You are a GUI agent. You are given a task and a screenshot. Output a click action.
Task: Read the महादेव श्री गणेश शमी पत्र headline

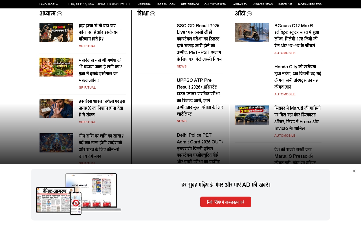pyautogui.click(x=101, y=70)
